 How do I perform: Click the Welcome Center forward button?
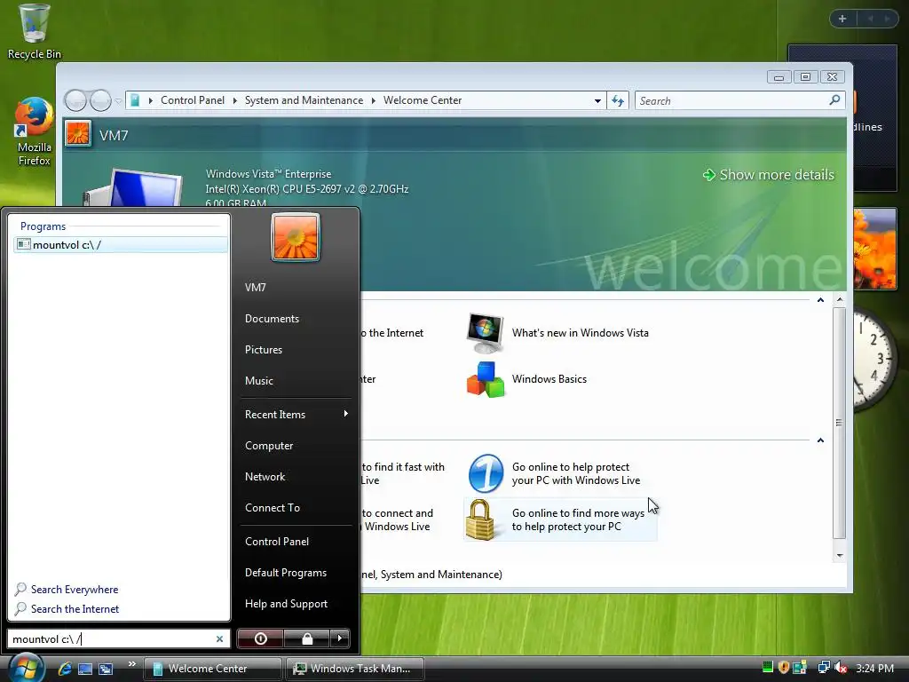(100, 100)
